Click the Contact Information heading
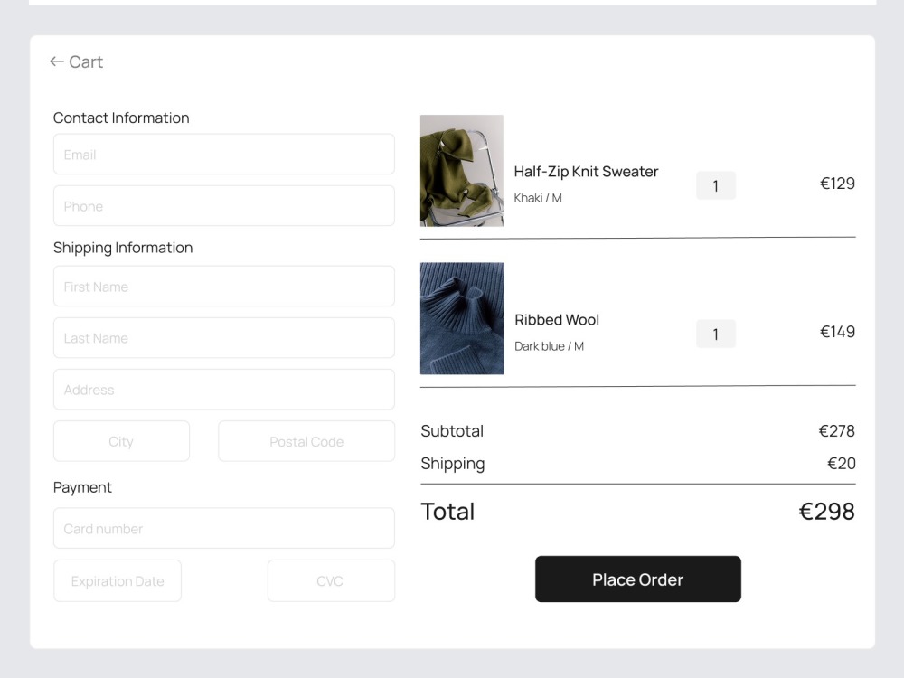The image size is (904, 678). (121, 118)
